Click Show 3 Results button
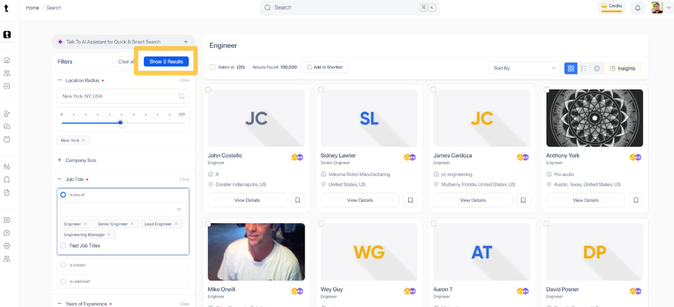674x307 pixels. [x=166, y=61]
